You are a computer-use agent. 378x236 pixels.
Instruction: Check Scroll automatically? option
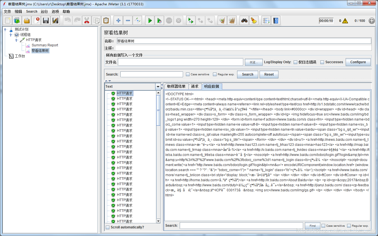pos(107,227)
